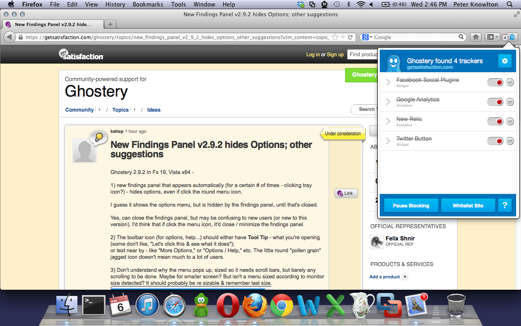The height and width of the screenshot is (326, 521).
Task: Click the Whitelist Site button
Action: (x=468, y=205)
